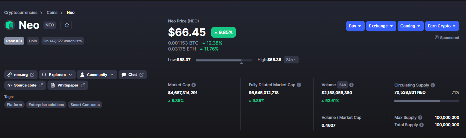This screenshot has height=138, width=466.
Task: Expand the Buy dropdown
Action: pyautogui.click(x=355, y=26)
